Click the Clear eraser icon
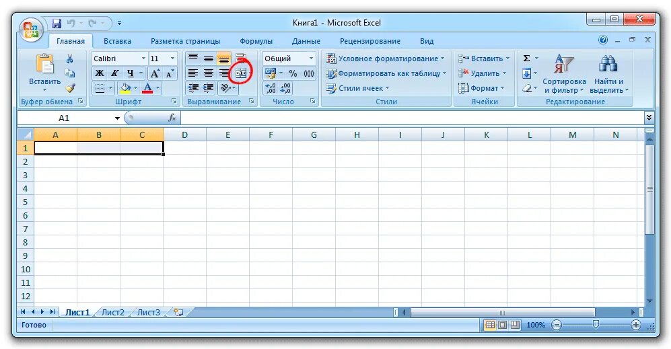 [527, 88]
